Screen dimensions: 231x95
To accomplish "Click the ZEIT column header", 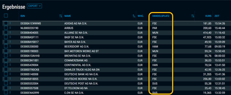I will (x=217, y=16).
